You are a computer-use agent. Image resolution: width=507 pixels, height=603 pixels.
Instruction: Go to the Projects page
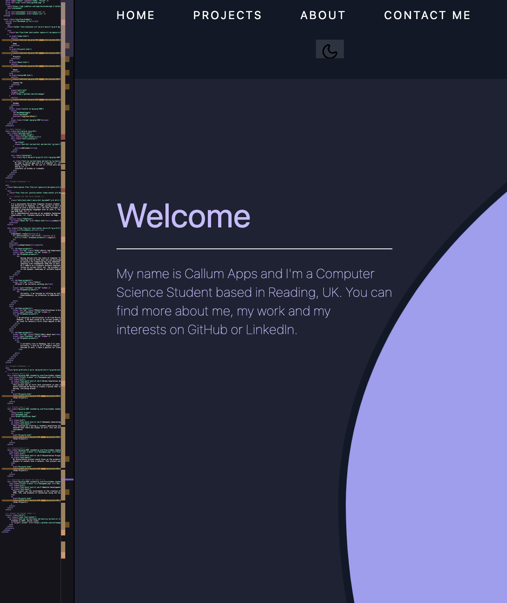coord(227,15)
